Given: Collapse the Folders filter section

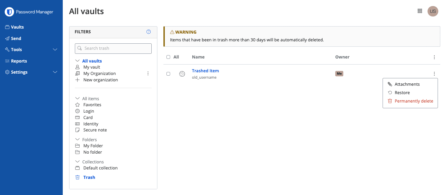Looking at the screenshot, I should click(77, 140).
